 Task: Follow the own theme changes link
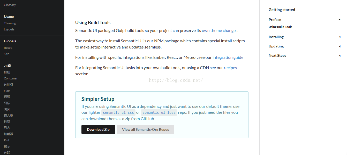pos(220,30)
